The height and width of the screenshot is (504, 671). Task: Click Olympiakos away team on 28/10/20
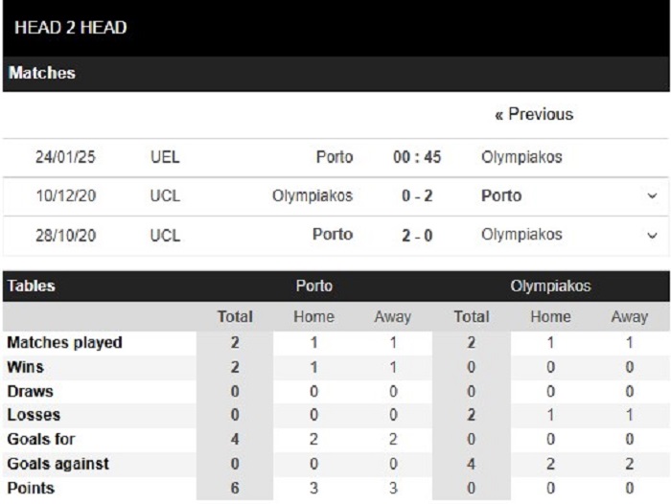coord(521,235)
